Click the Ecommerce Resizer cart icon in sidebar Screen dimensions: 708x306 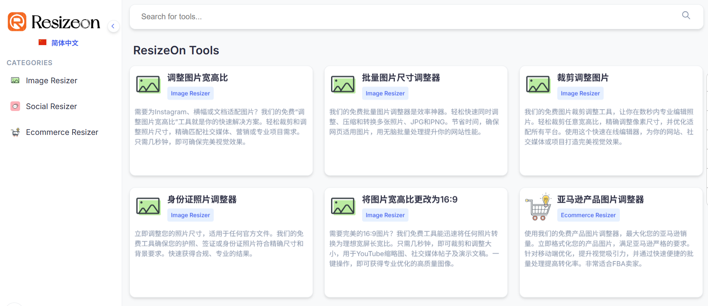coord(15,132)
